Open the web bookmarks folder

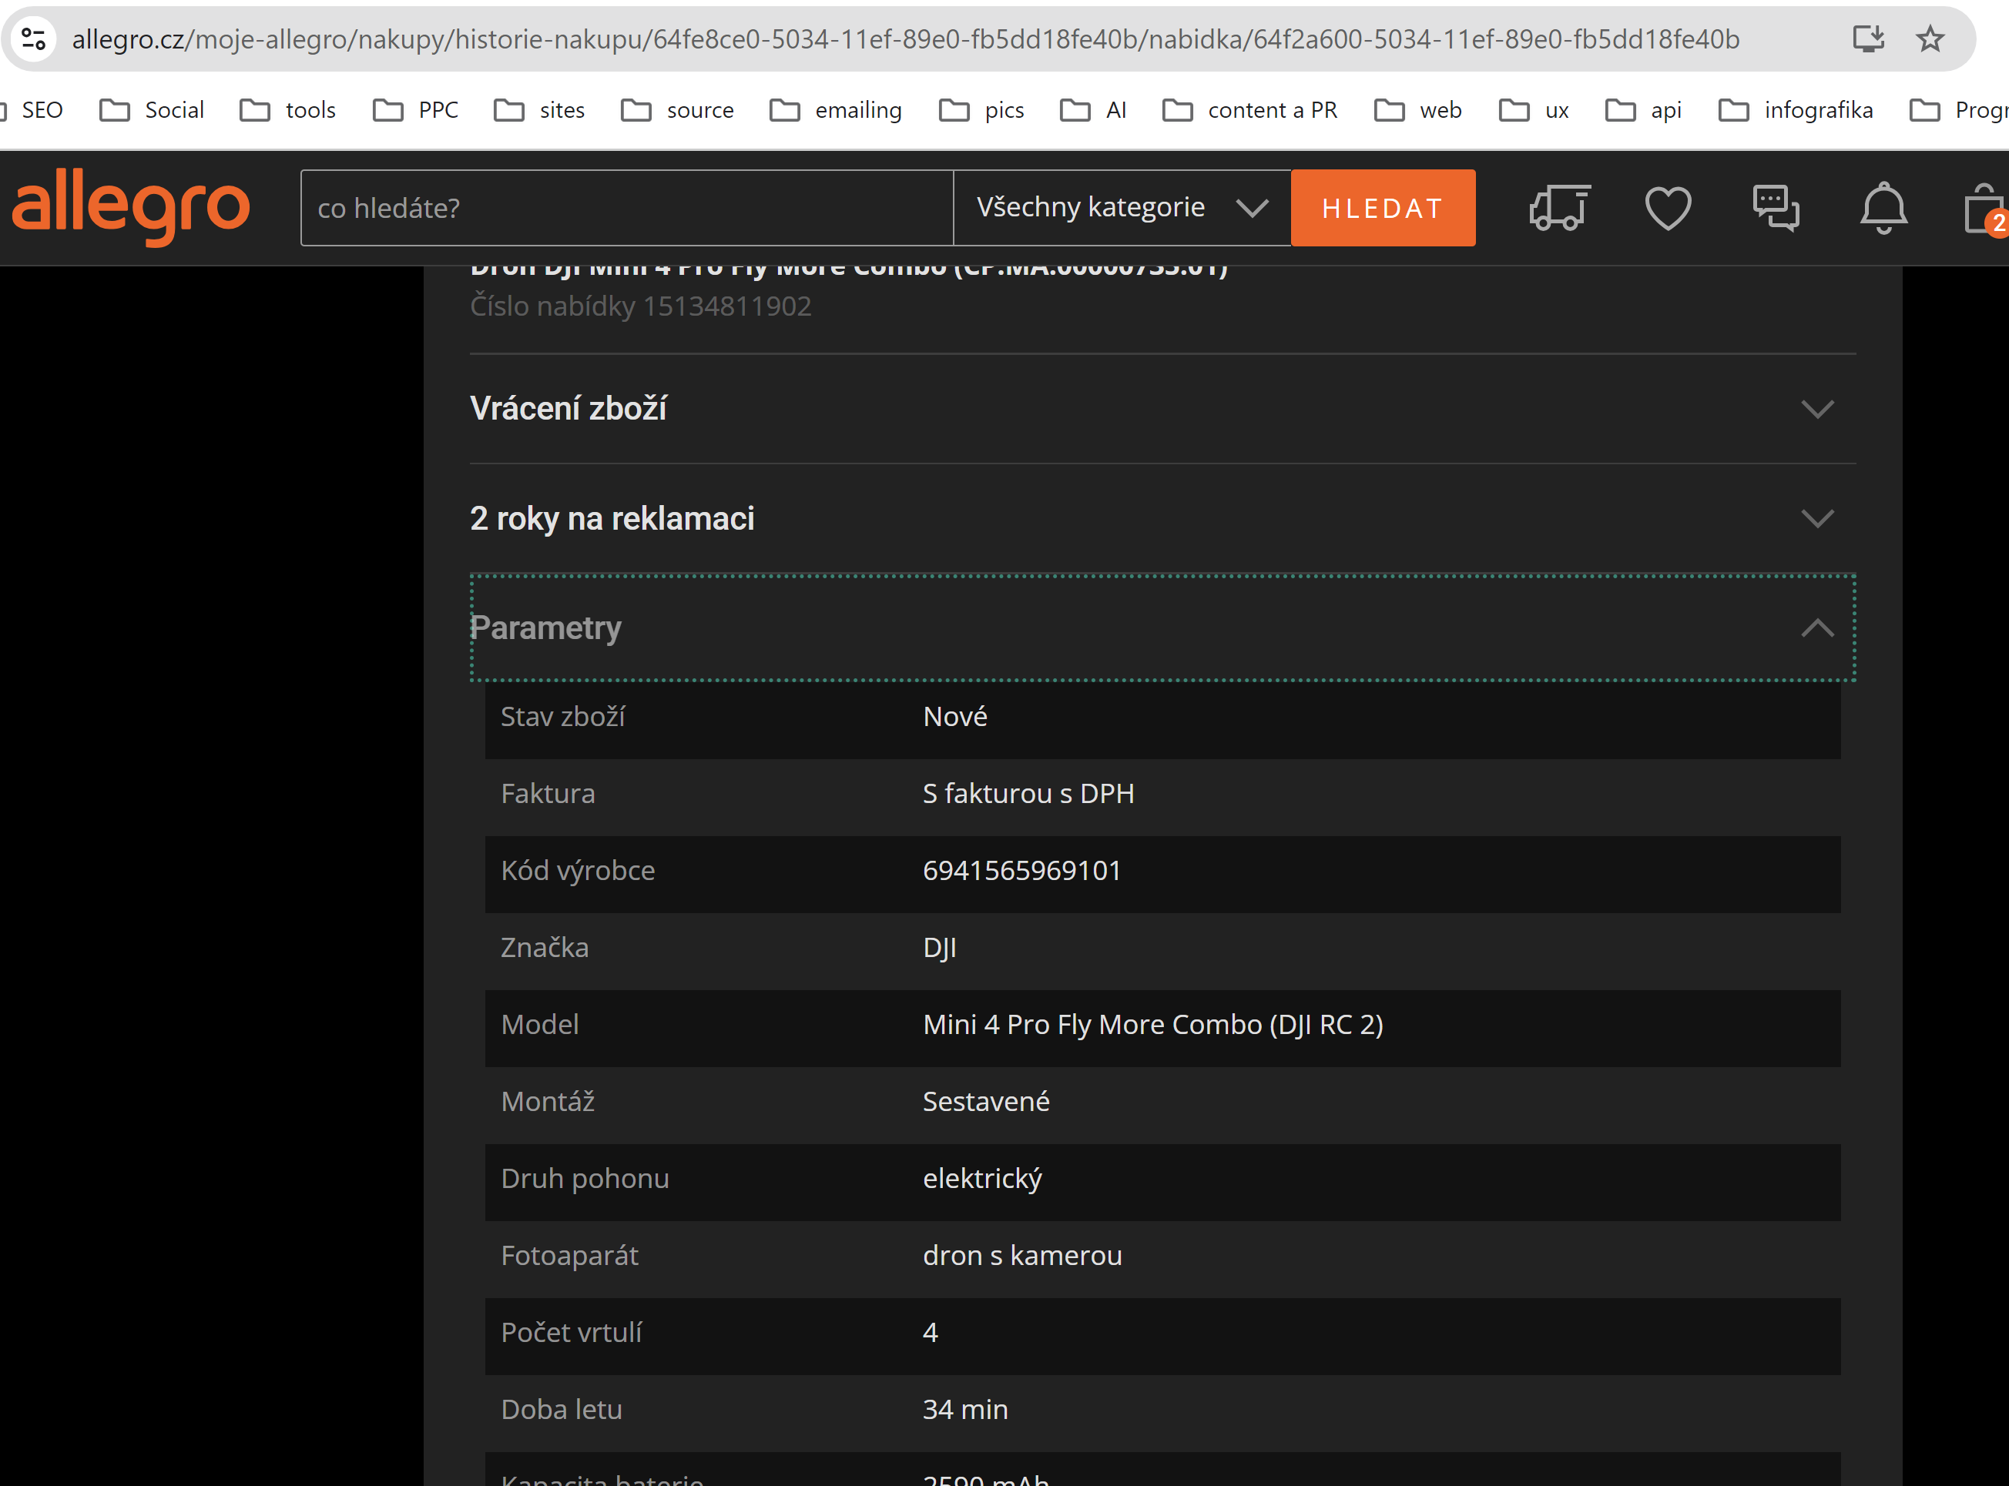coord(1418,110)
